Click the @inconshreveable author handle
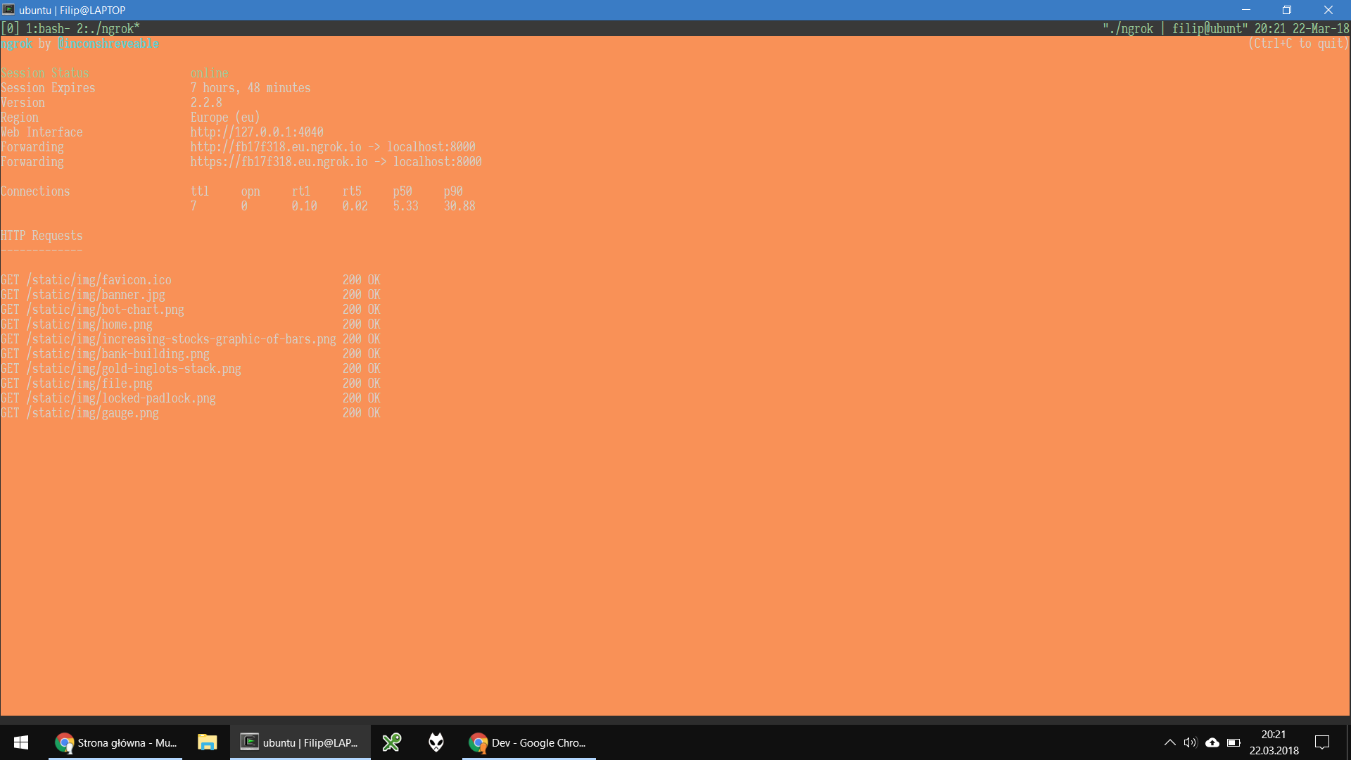1351x760 pixels. point(108,44)
